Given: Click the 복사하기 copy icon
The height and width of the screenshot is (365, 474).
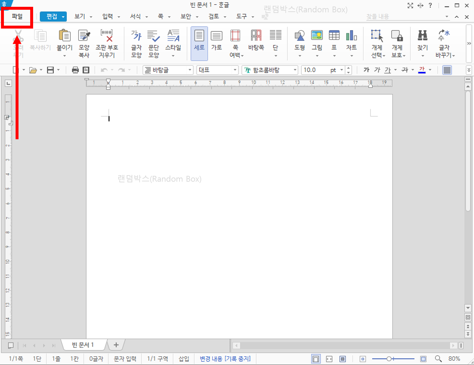Looking at the screenshot, I should [x=41, y=36].
